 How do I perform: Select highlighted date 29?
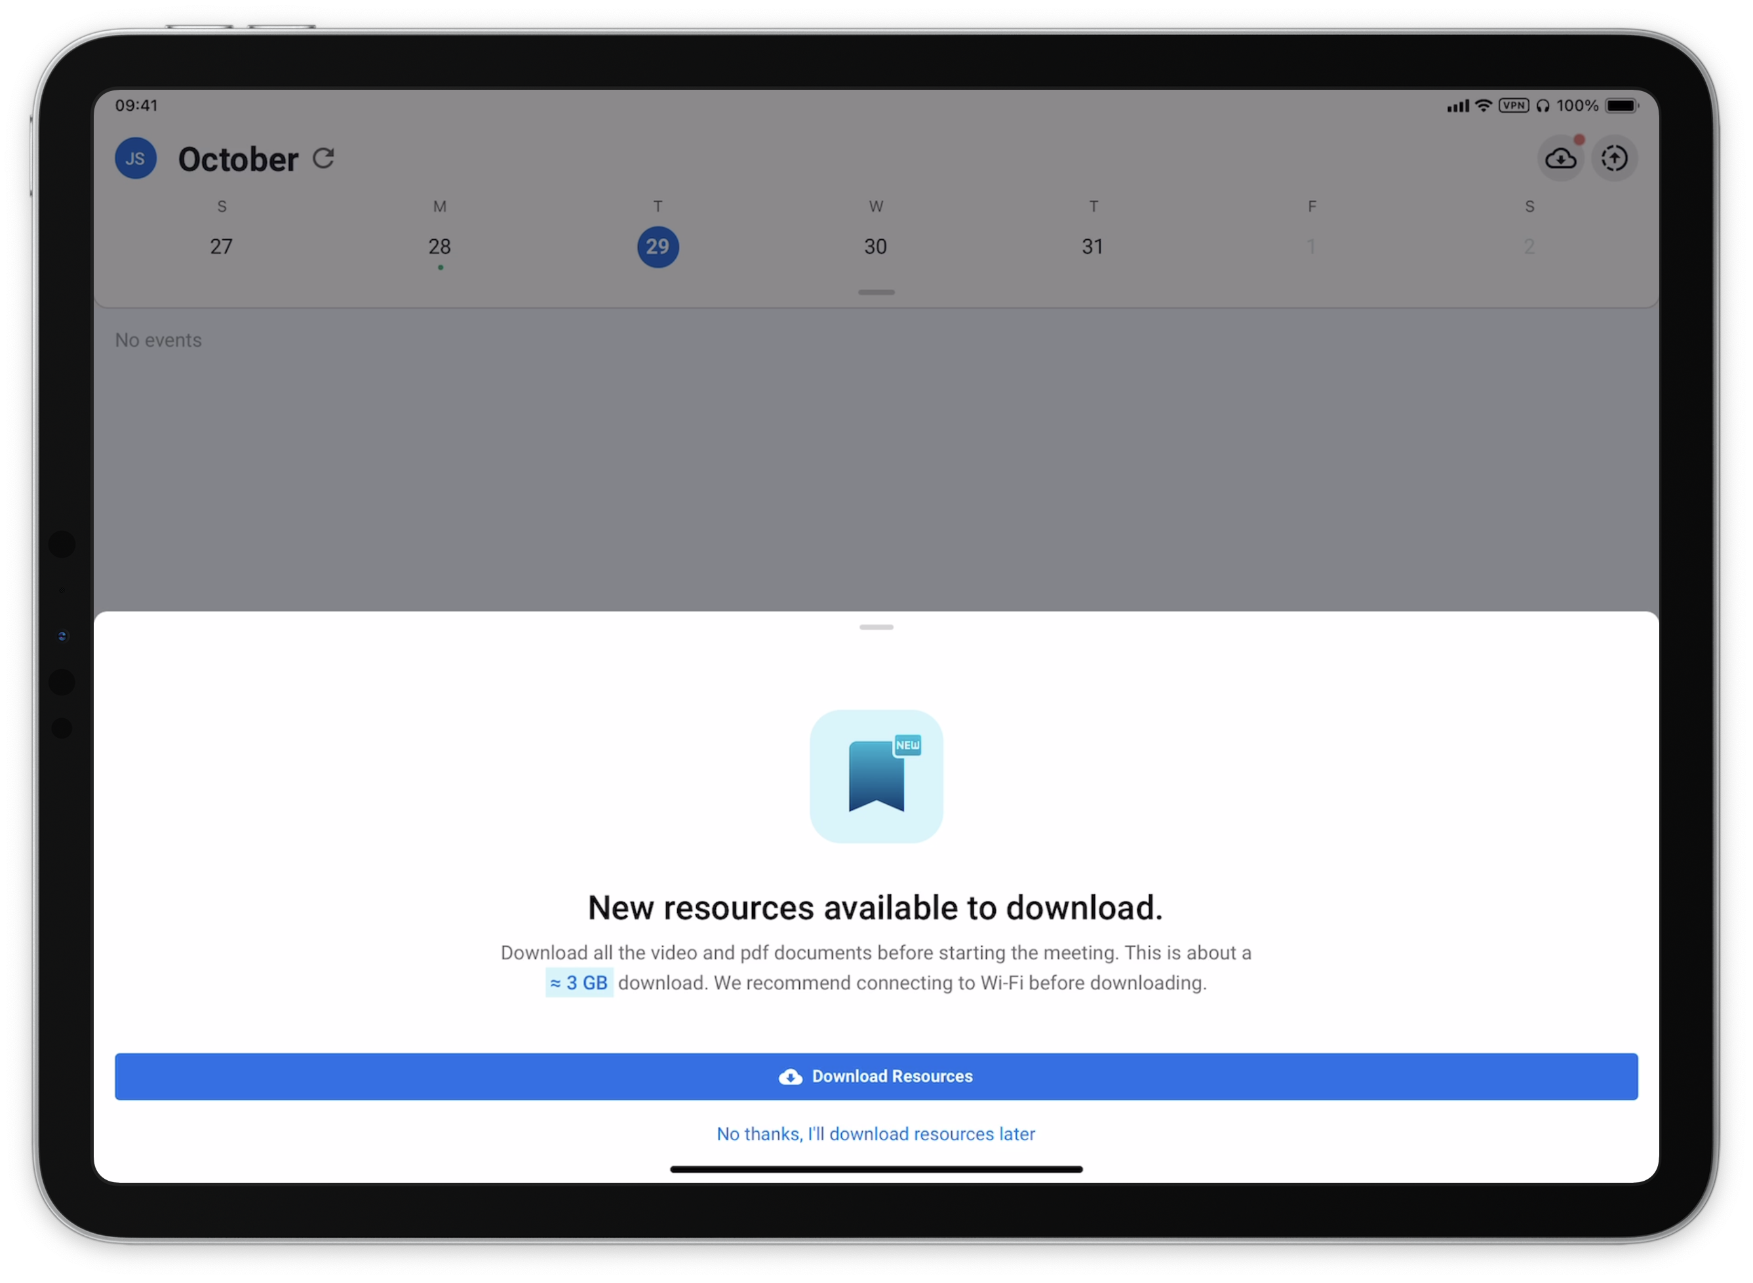point(658,246)
